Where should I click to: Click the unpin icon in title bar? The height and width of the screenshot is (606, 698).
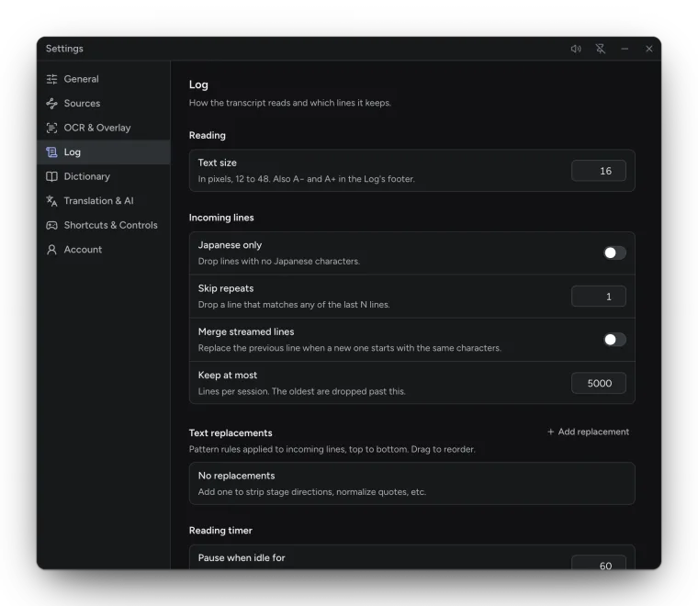click(x=601, y=49)
